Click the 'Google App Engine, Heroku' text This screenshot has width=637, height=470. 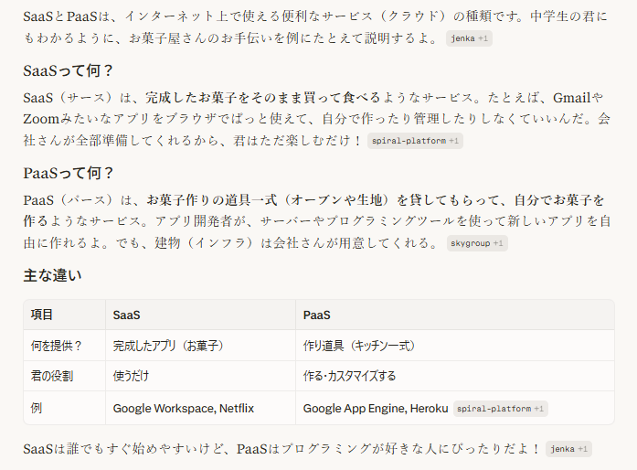[376, 408]
